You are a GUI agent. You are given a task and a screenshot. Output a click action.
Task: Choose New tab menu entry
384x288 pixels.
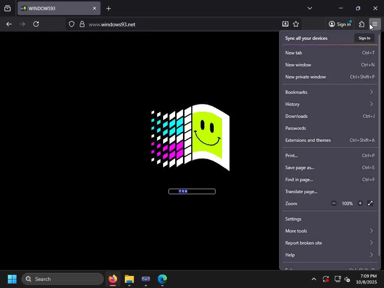point(330,52)
